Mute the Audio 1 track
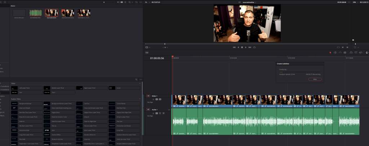This screenshot has width=369, height=146. click(x=163, y=113)
